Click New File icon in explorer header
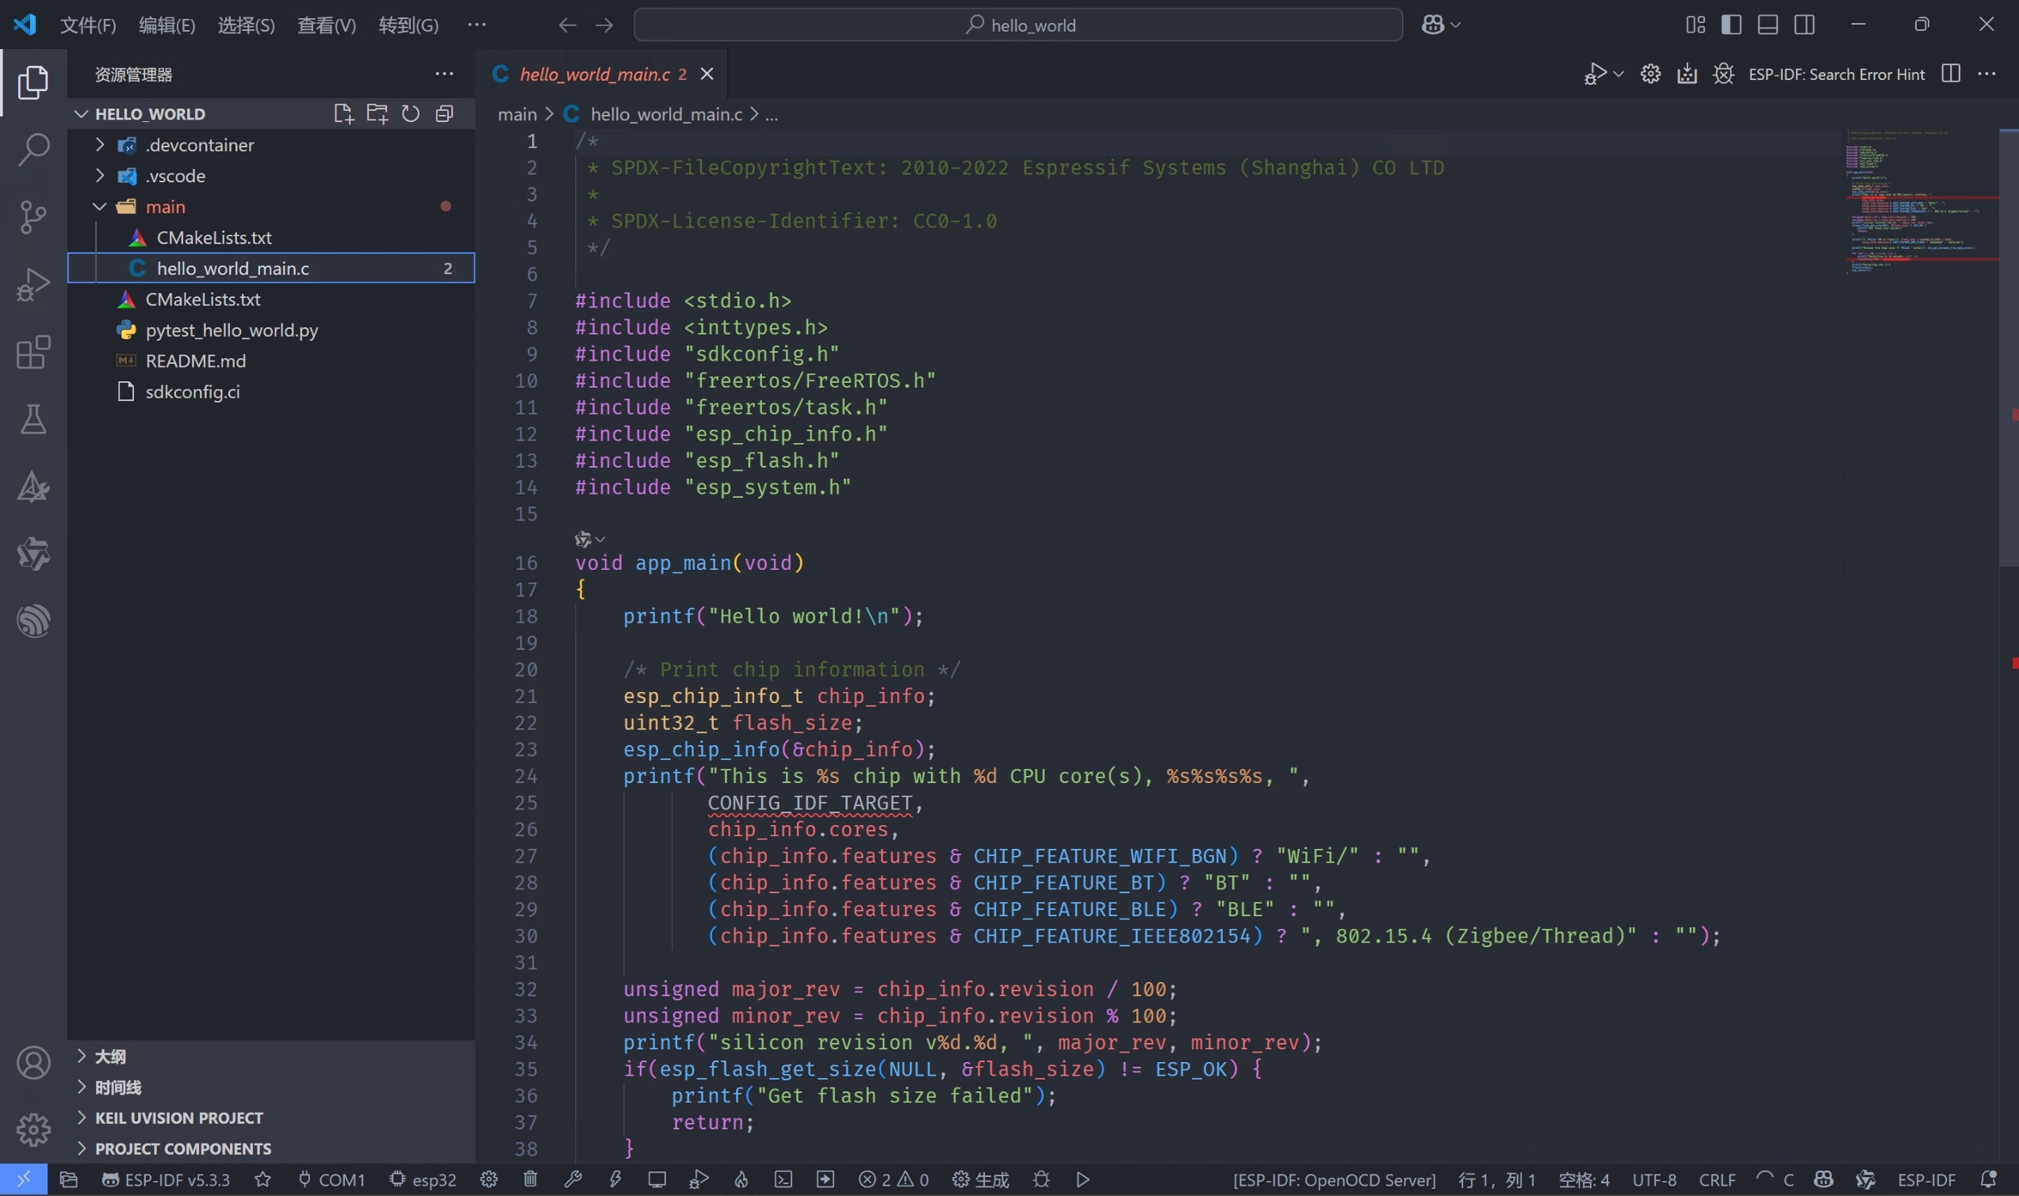The image size is (2019, 1196). [x=343, y=113]
